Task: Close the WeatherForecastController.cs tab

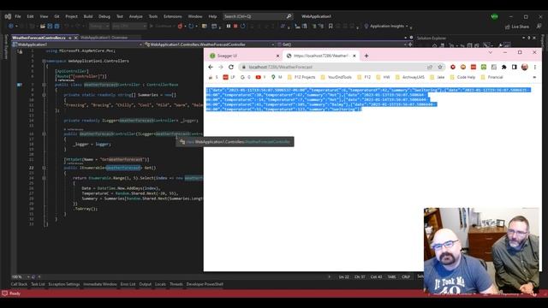Action: click(x=76, y=38)
